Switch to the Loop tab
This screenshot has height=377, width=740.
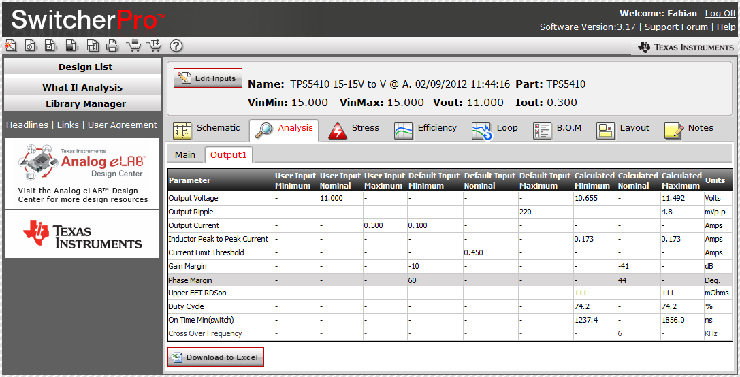tap(507, 128)
